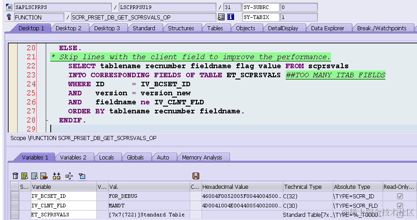Click the SAPLSCPRPS program field
This screenshot has height=220, width=417.
[63, 7]
